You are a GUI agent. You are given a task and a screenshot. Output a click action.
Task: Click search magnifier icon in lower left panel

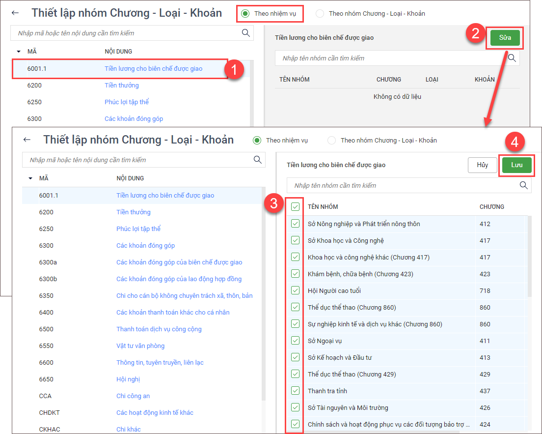coord(257,160)
